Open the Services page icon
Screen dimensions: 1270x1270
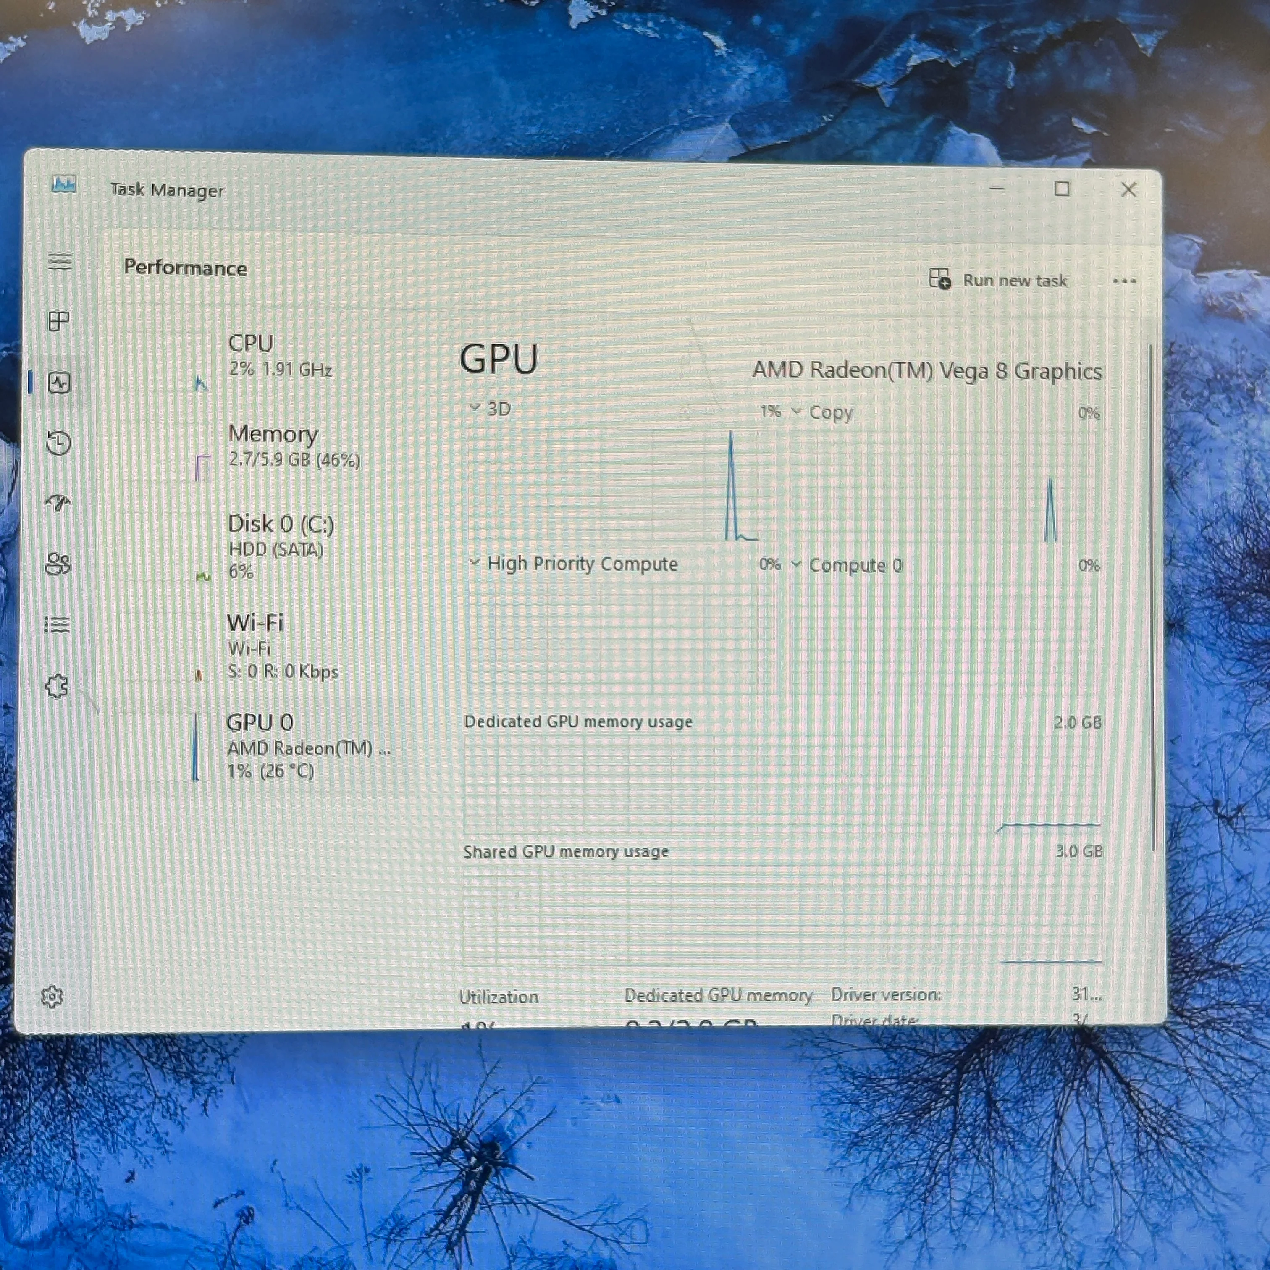(57, 686)
